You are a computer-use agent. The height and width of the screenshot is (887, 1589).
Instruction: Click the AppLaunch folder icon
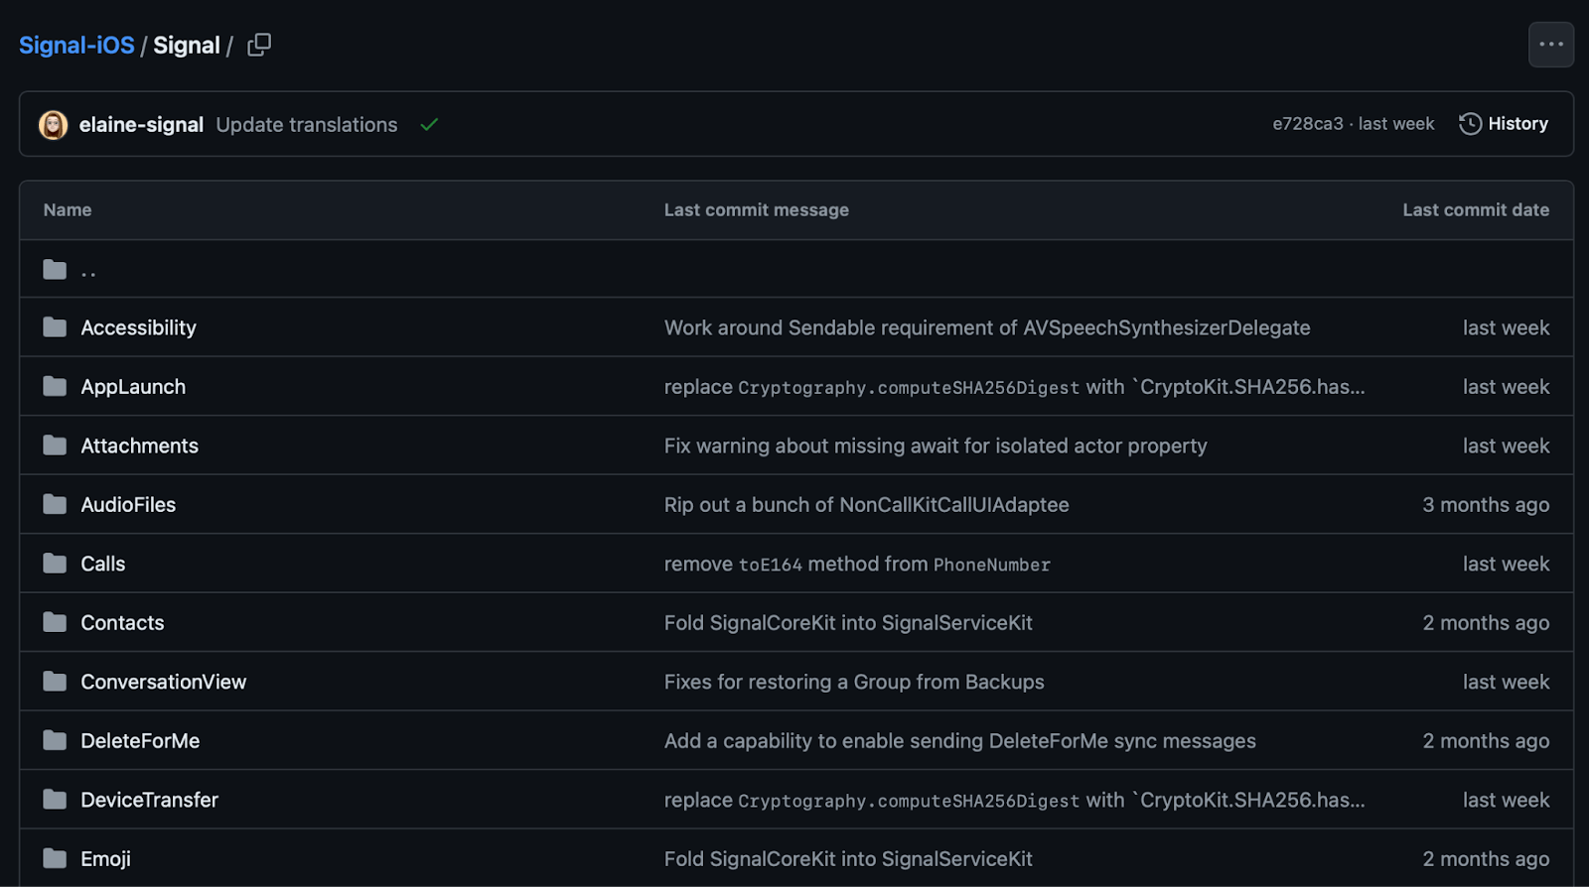click(55, 386)
